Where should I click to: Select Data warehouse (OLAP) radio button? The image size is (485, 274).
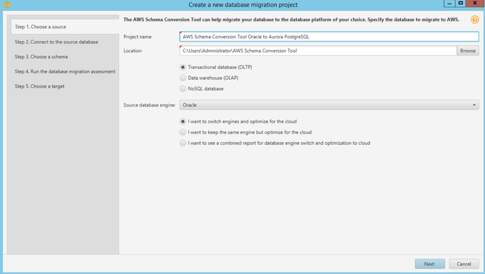[x=183, y=78]
